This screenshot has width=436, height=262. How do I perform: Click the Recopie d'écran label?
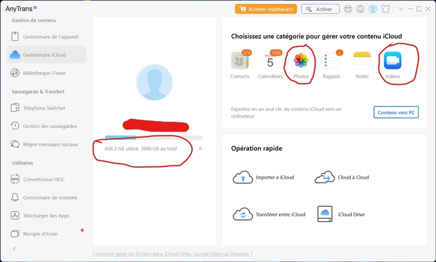pos(40,234)
